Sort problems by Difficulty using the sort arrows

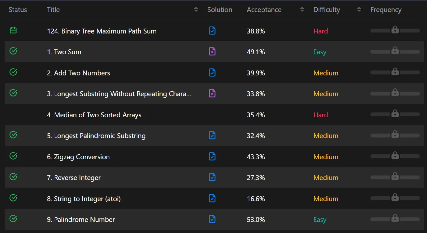tap(359, 9)
